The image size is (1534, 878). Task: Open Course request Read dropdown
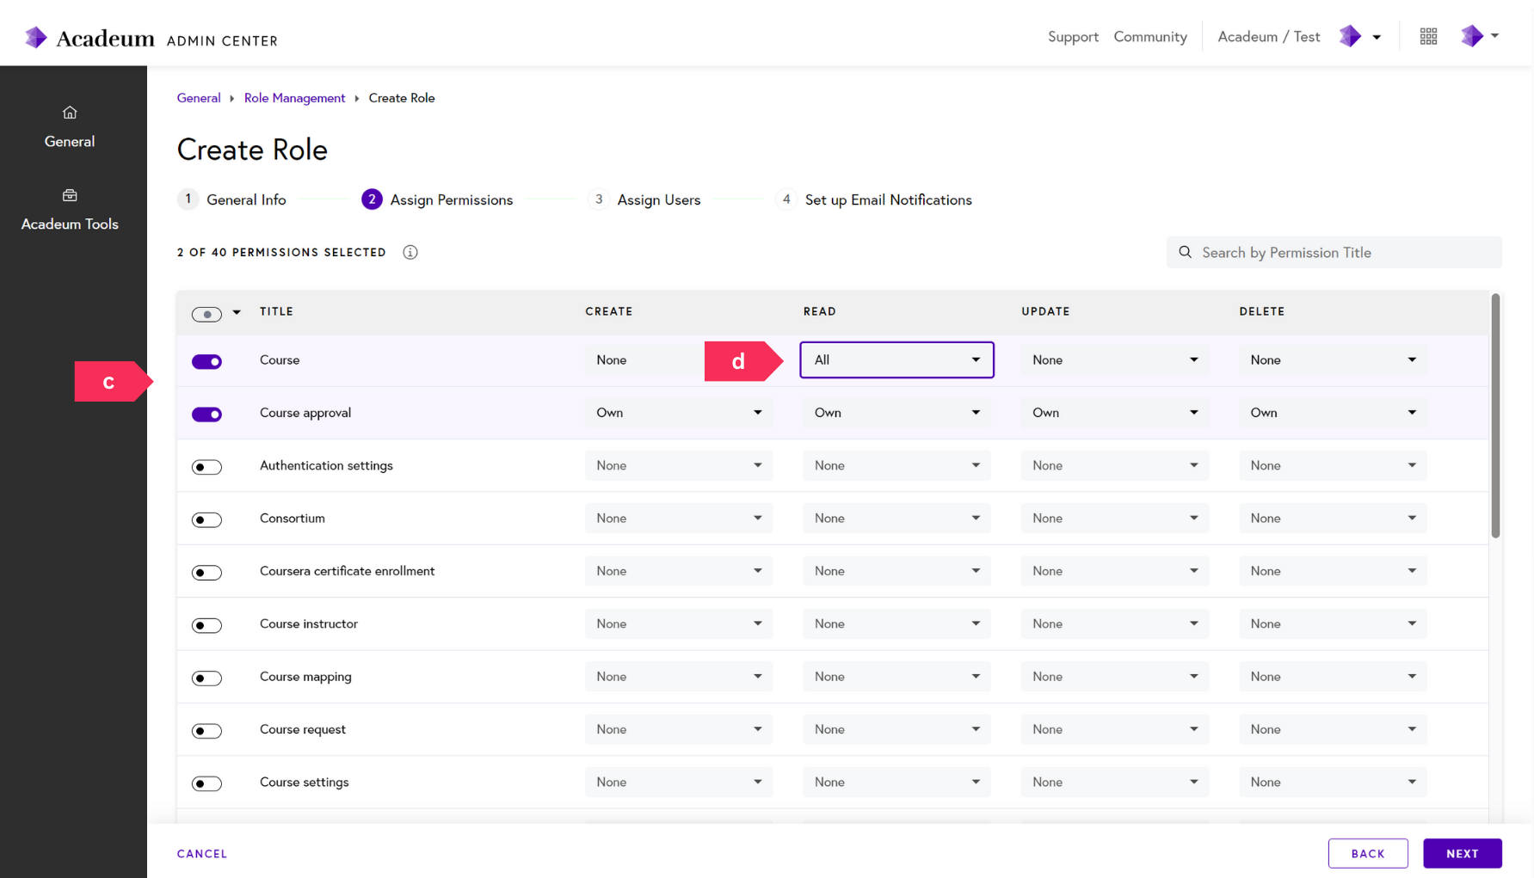click(896, 729)
